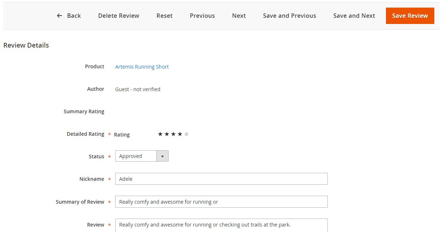Screen dimensions: 443x232
Task: Click into the Summary of Review field
Action: click(x=221, y=202)
